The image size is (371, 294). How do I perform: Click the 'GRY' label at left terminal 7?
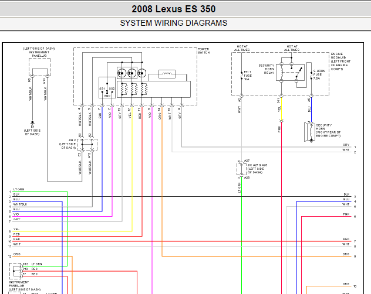click(16, 220)
